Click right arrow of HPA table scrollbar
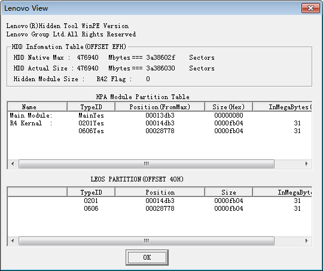Viewport: 323px width, 271px height. click(306, 164)
